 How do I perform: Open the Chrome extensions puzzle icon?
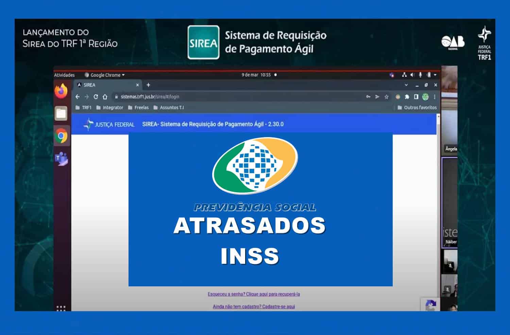(x=407, y=97)
